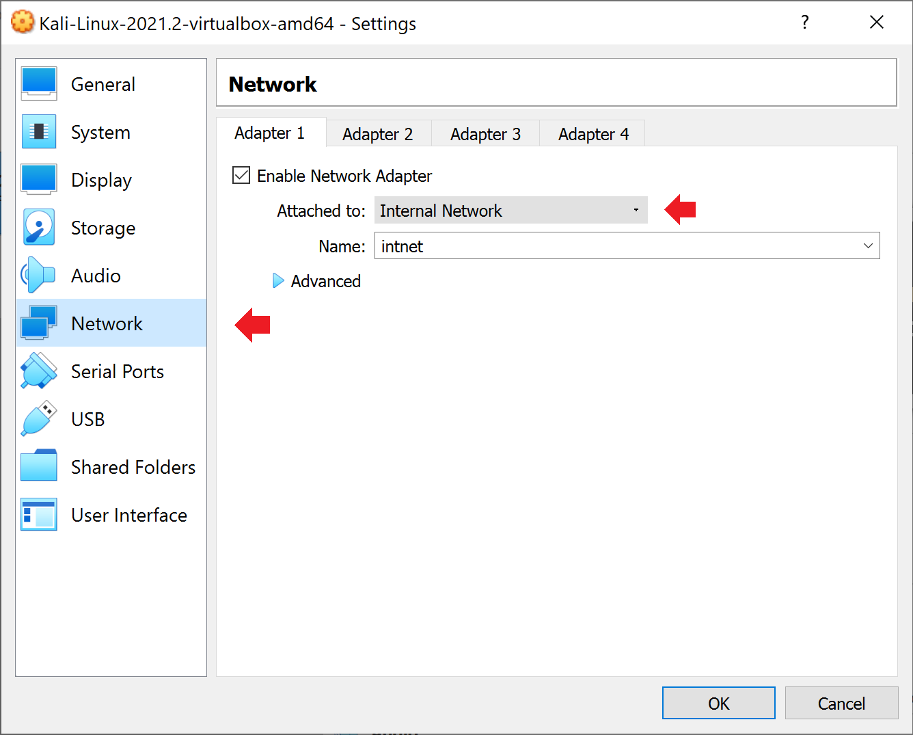Expand the intnet Name dropdown arrow
Screen dimensions: 913x735
(x=868, y=246)
